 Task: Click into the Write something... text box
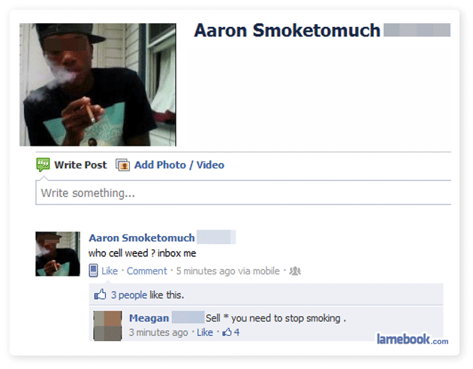243,193
